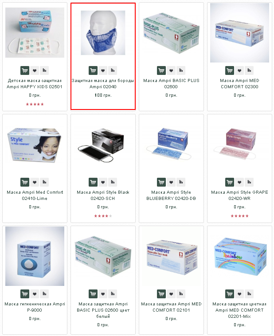This screenshot has width=274, height=336.
Task: Click the star rating under Style GRAPE mask
Action: click(x=239, y=216)
